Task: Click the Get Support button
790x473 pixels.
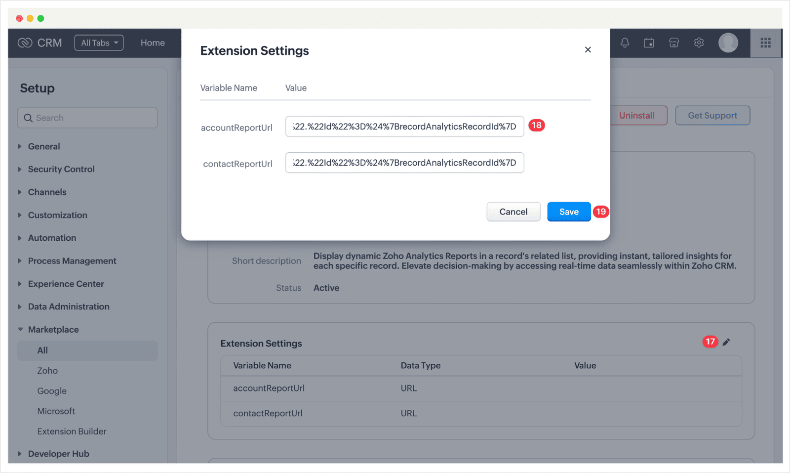Action: point(712,115)
